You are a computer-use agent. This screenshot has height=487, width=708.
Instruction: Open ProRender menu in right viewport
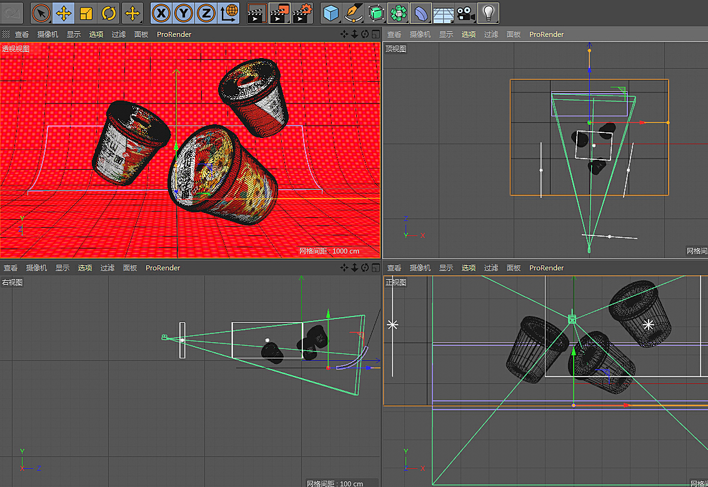click(162, 268)
